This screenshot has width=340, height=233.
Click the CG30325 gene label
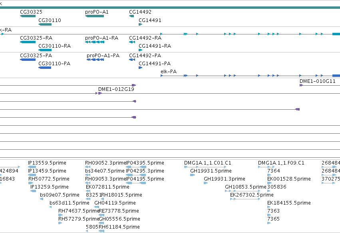coord(31,12)
